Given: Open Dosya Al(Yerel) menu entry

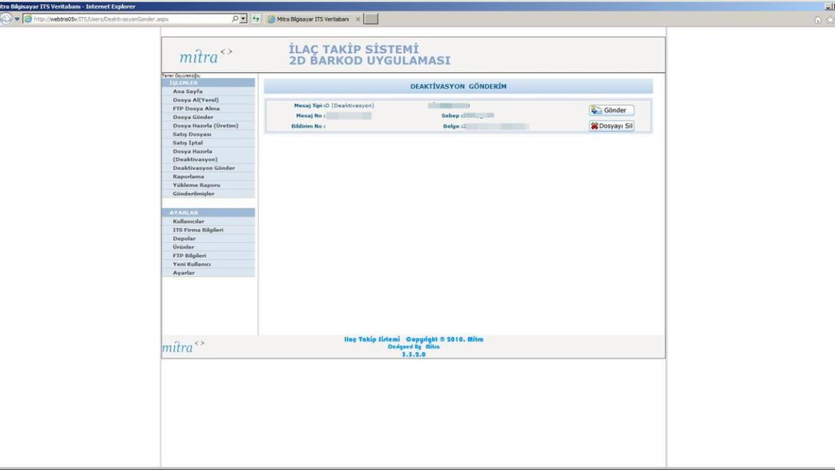Looking at the screenshot, I should tap(196, 100).
